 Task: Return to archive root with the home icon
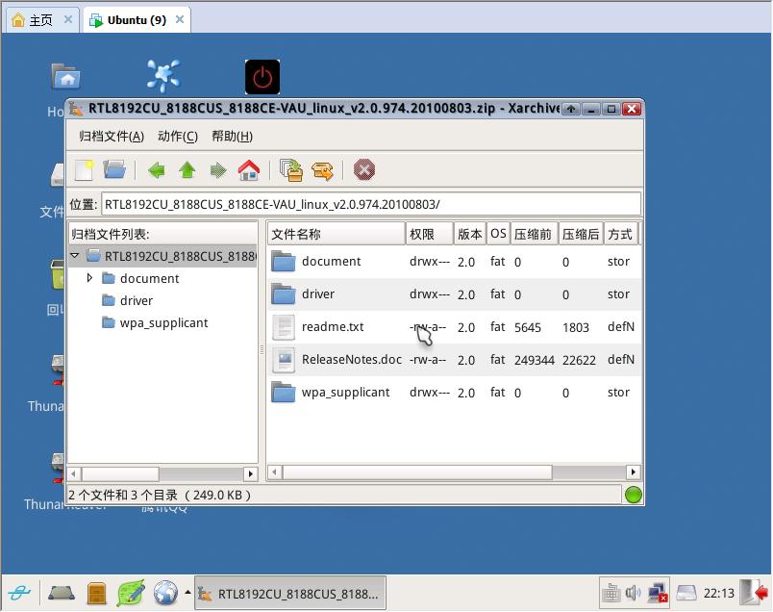(x=249, y=170)
